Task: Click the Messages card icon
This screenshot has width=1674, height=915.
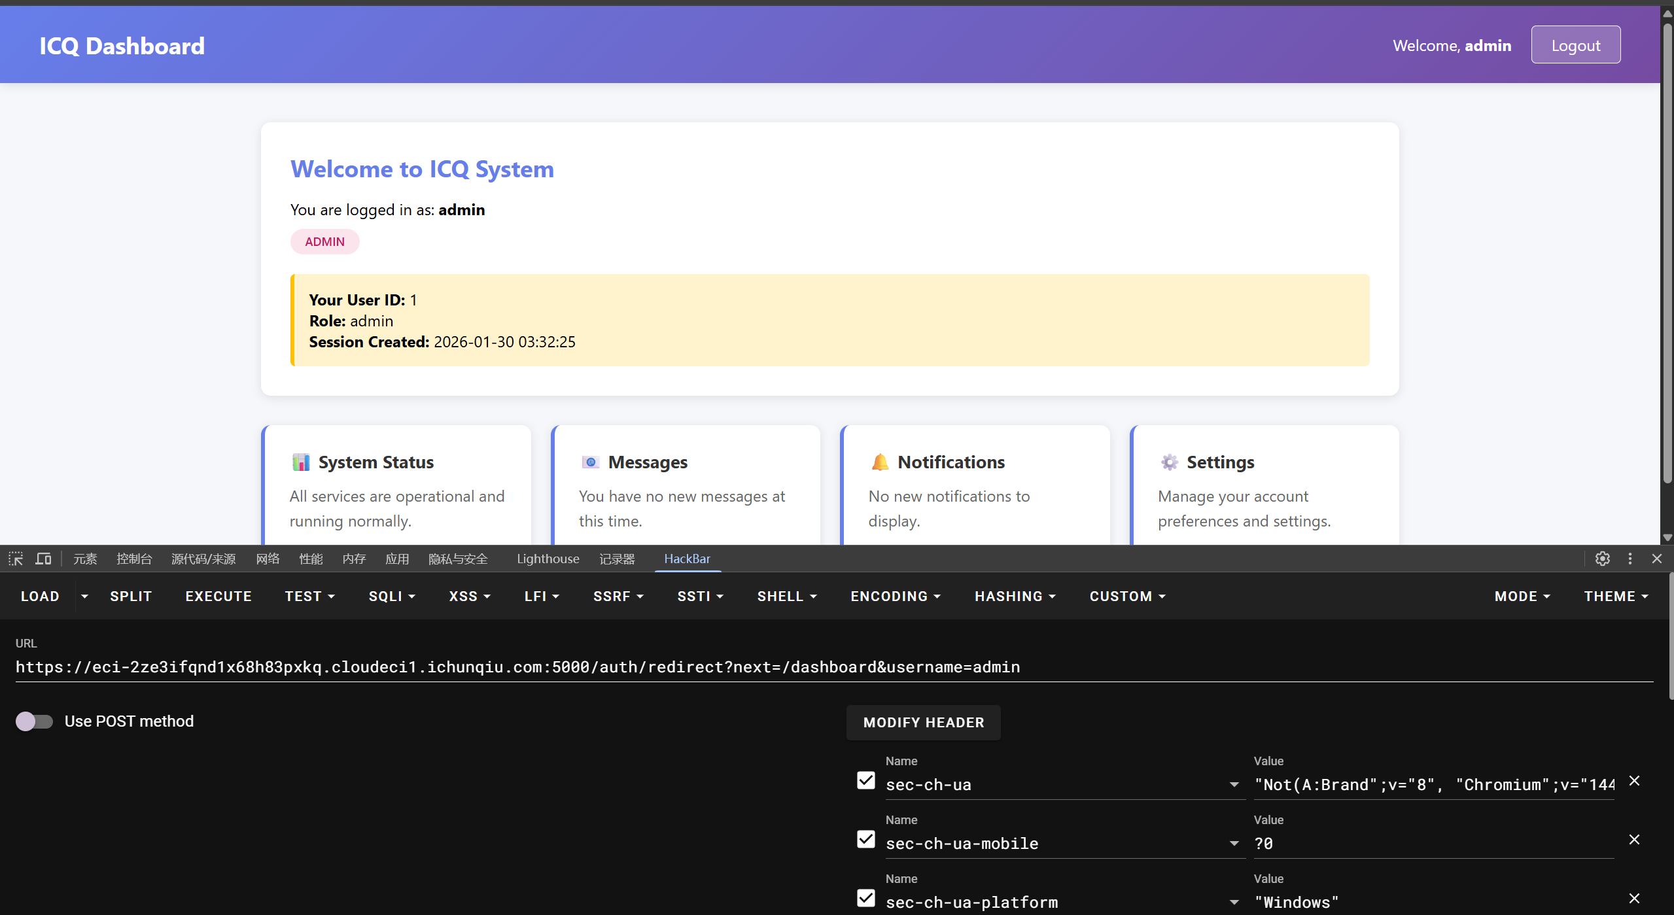Action: click(x=591, y=462)
